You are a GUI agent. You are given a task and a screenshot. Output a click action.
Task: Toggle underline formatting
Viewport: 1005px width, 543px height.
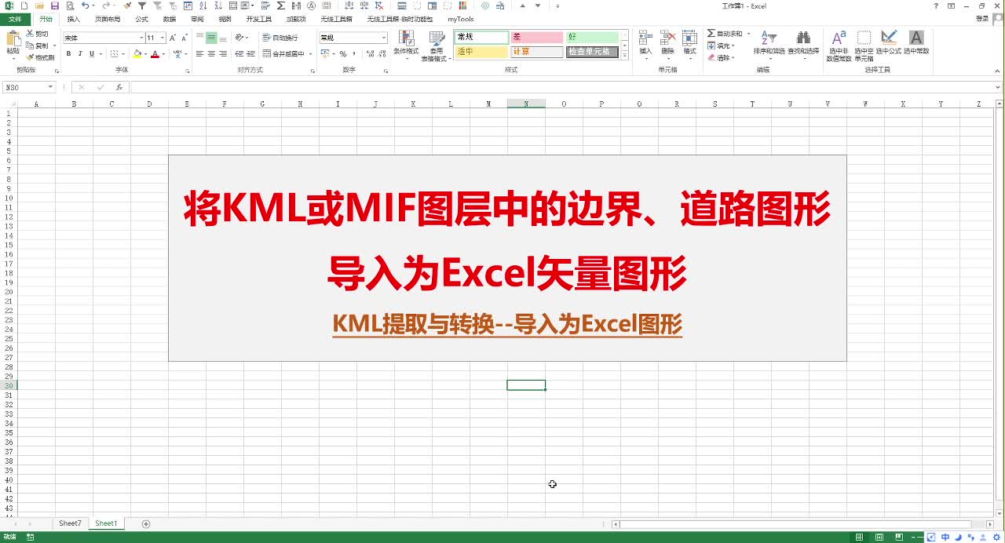[92, 53]
